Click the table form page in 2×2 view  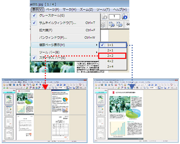tap(60, 127)
